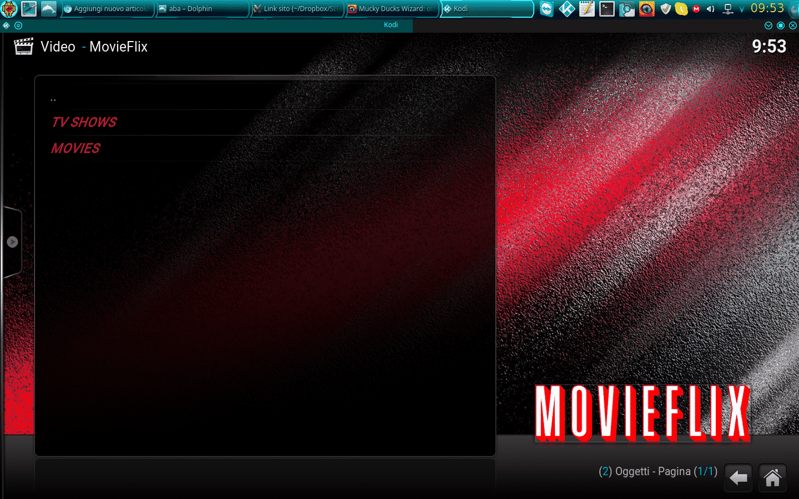
Task: Open the MOVIES folder
Action: click(265, 149)
